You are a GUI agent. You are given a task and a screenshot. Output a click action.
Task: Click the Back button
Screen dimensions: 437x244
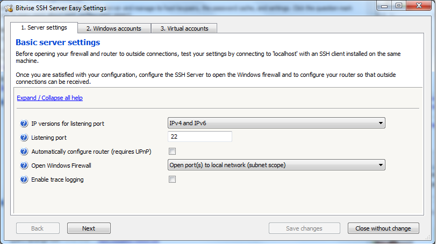(x=38, y=228)
